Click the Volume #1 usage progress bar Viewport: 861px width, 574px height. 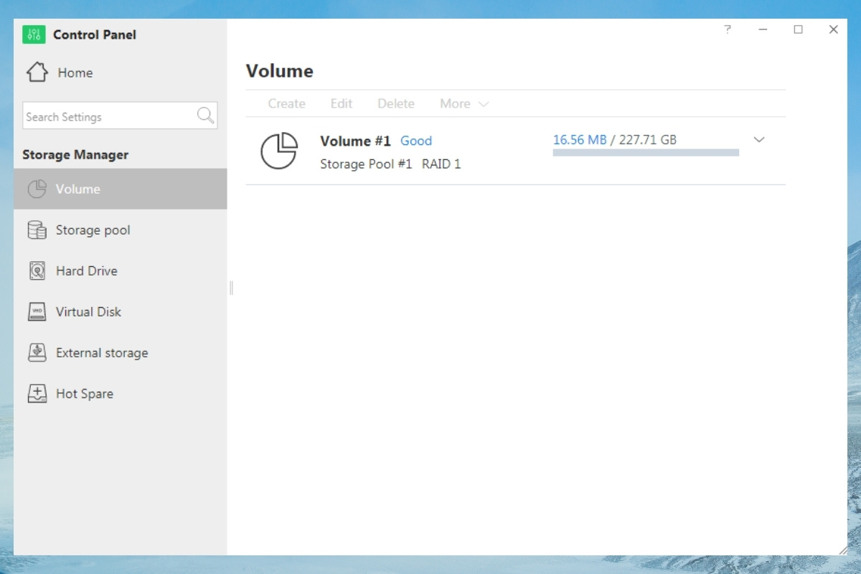[x=646, y=153]
